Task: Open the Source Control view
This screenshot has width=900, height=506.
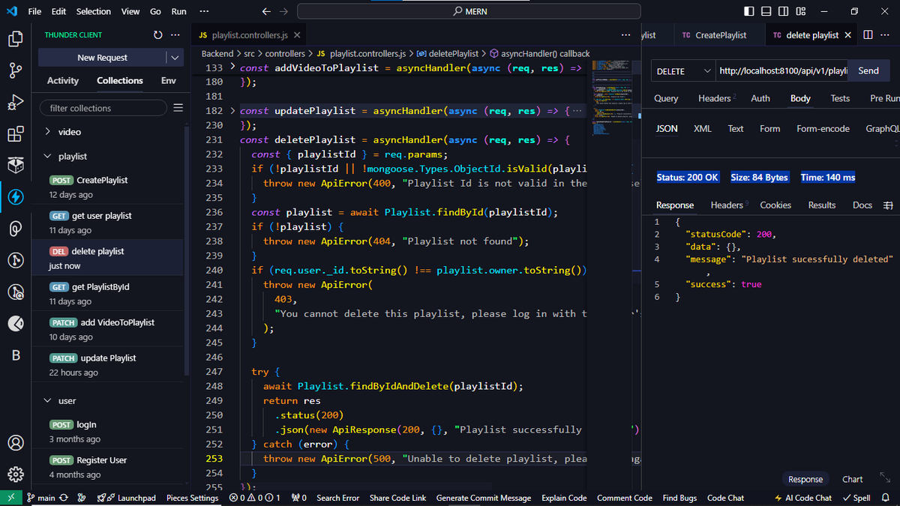Action: coord(16,71)
